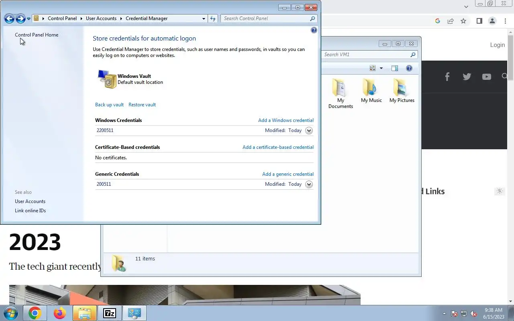Click the User Accounts breadcrumb
514x321 pixels.
101,18
